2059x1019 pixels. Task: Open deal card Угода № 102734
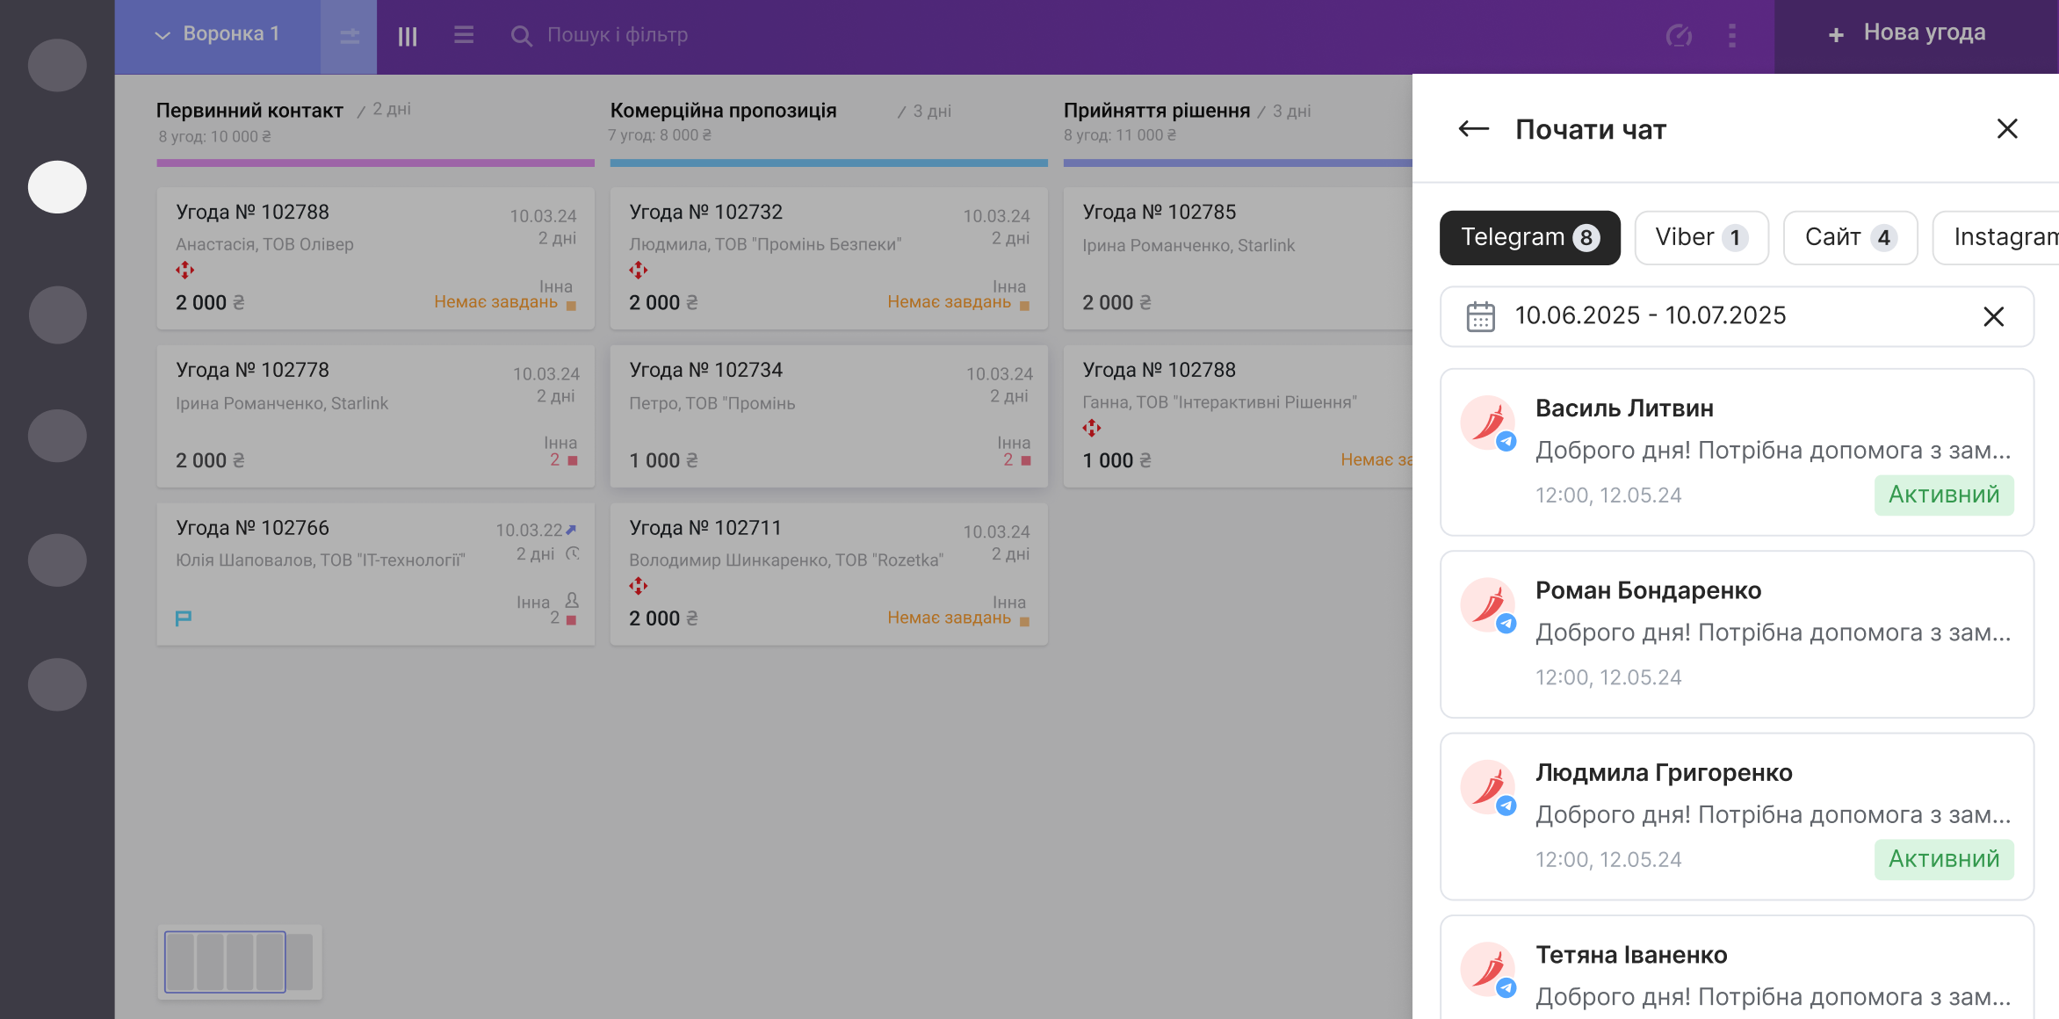point(828,416)
